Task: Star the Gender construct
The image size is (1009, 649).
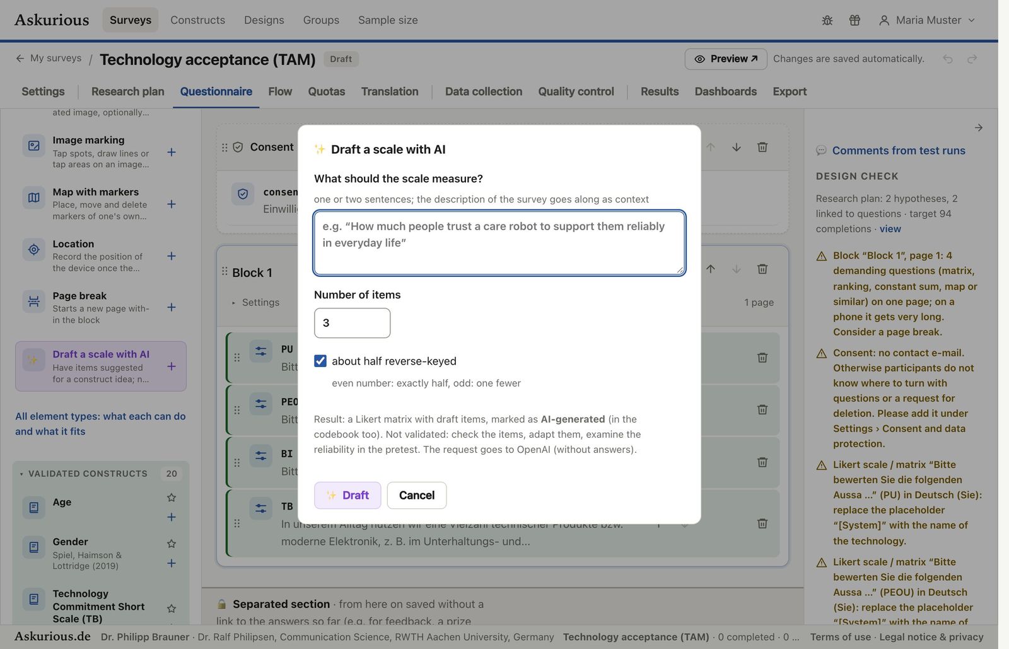Action: pyautogui.click(x=172, y=543)
